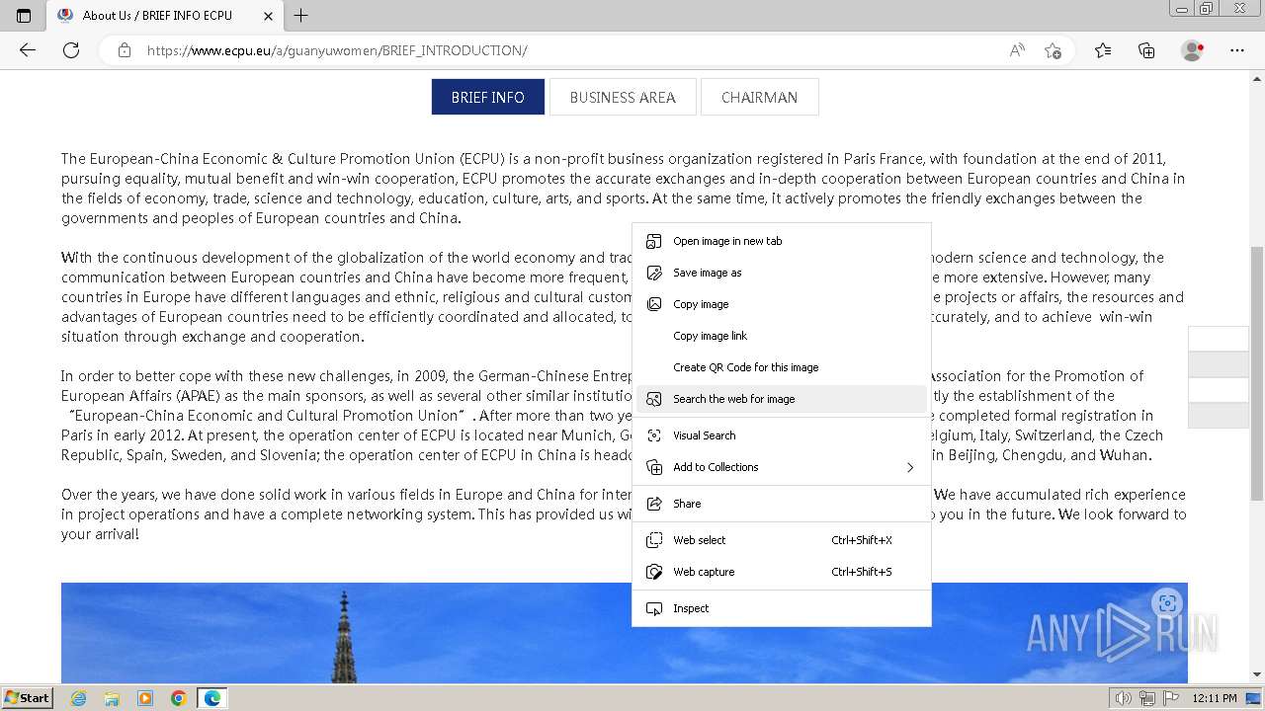
Task: Open a new browser tab
Action: 301,15
